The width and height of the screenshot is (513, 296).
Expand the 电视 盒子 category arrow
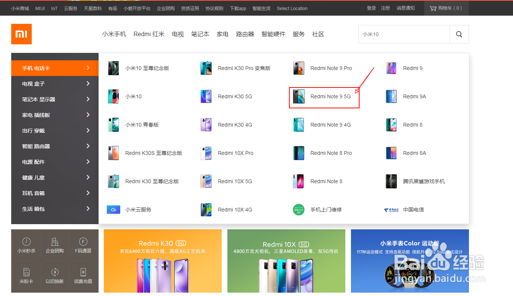coord(88,83)
